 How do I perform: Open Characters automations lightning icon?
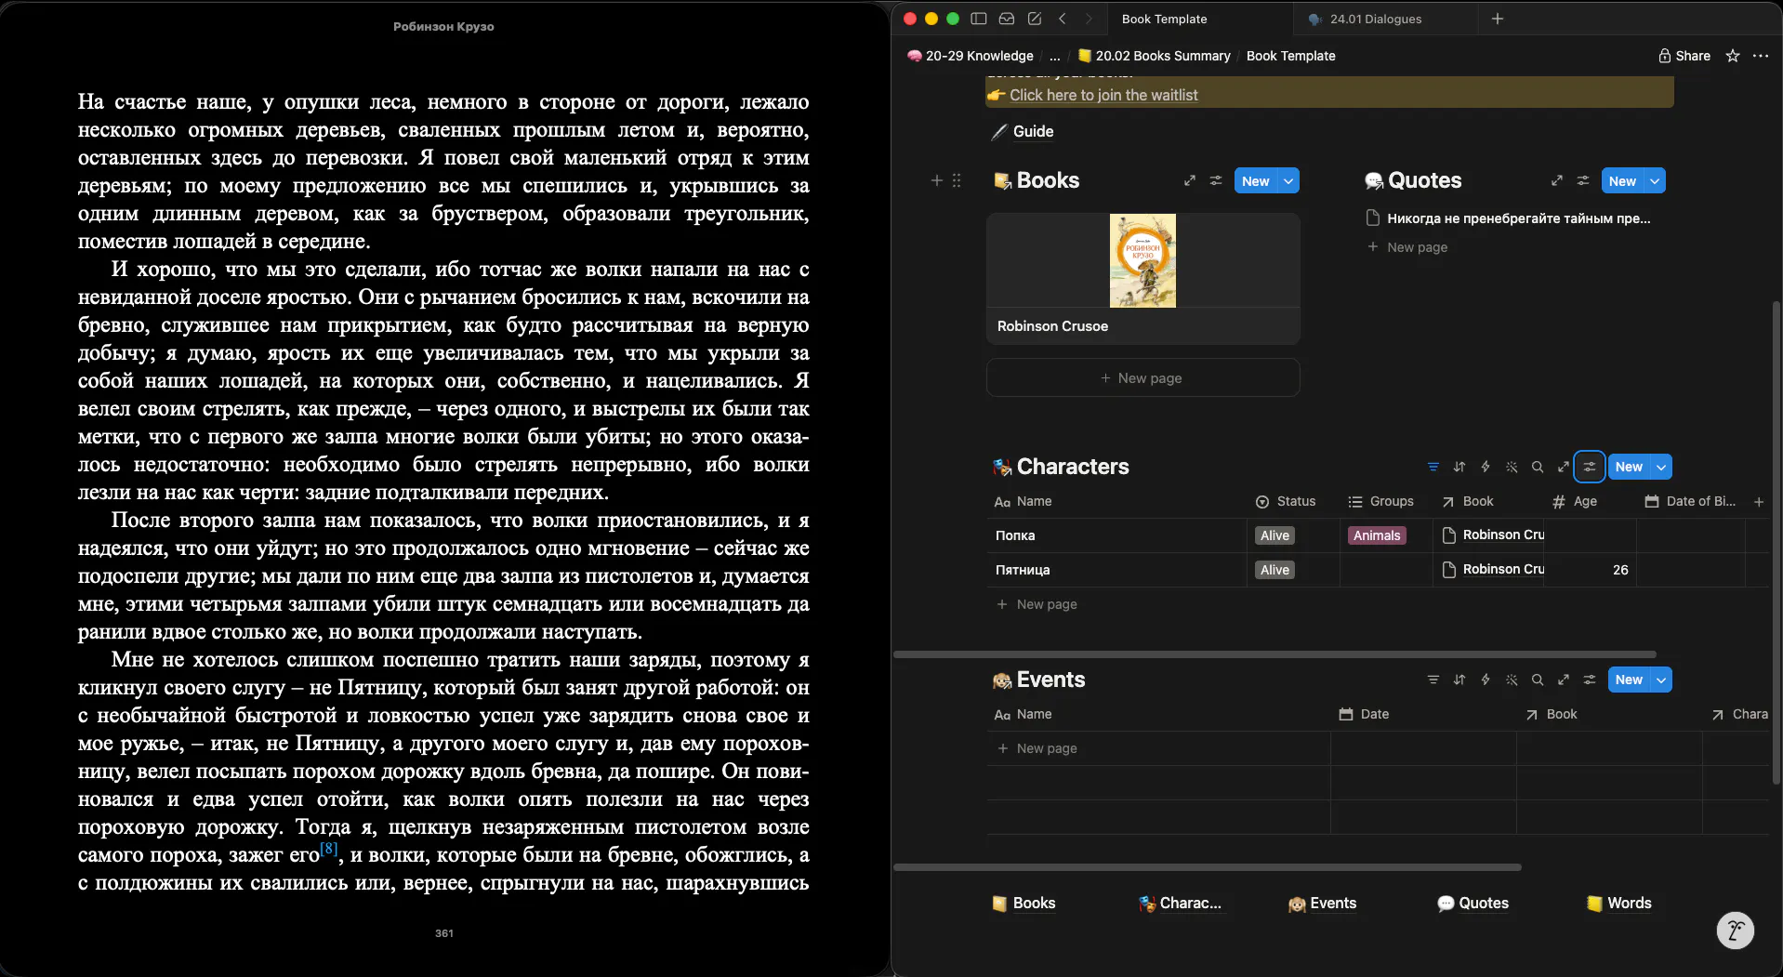(x=1486, y=467)
